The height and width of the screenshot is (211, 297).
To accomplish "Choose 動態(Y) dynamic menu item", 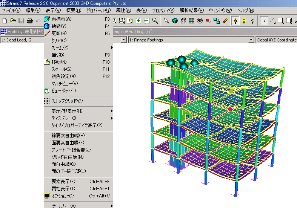I will [78, 26].
